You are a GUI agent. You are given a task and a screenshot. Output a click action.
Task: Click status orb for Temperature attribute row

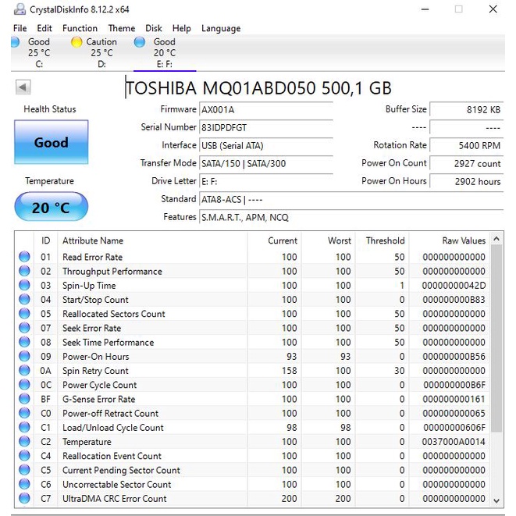[x=24, y=442]
